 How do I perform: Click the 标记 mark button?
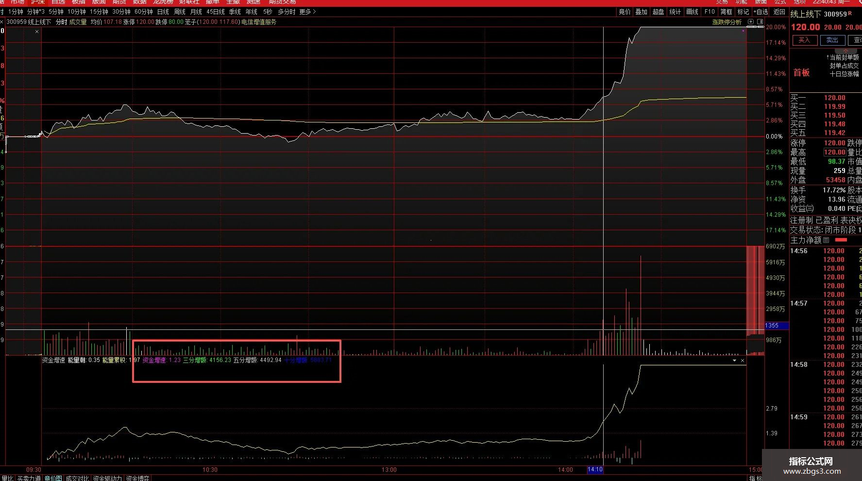coord(744,12)
